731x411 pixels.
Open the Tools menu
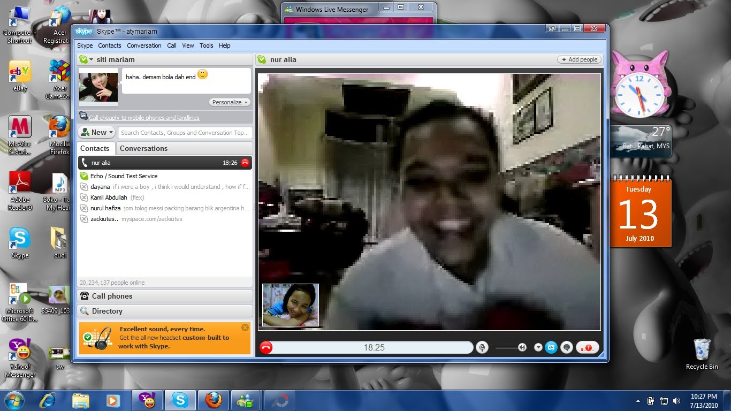coord(207,45)
